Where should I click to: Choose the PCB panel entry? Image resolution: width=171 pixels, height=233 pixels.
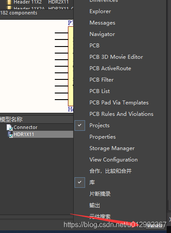(94, 46)
